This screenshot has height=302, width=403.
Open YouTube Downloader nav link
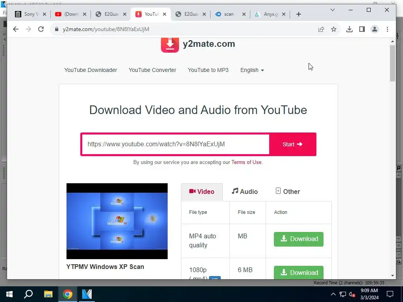(91, 70)
